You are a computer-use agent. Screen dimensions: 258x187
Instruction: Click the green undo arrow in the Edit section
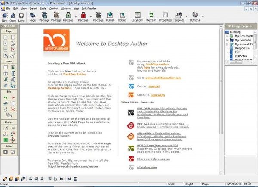tap(6, 98)
